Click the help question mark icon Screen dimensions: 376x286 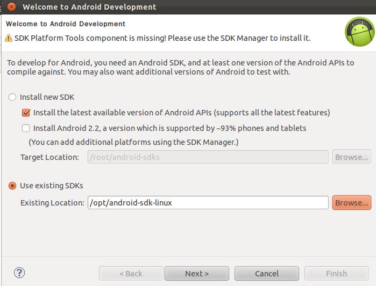pos(19,273)
